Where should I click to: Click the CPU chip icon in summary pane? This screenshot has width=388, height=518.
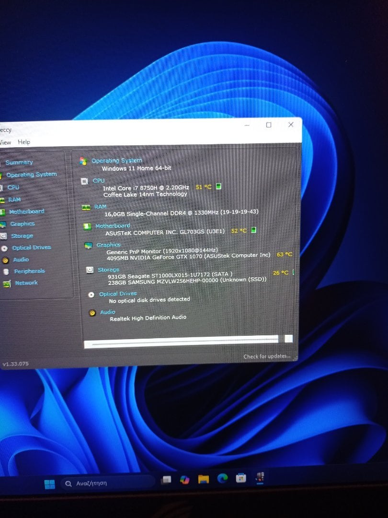tap(84, 181)
